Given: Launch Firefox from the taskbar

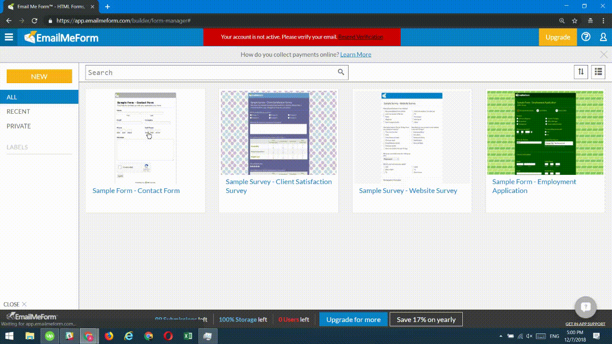Looking at the screenshot, I should (109, 336).
